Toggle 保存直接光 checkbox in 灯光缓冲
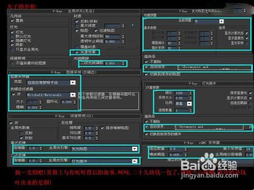The width and height of the screenshot is (254, 190). [x=250, y=93]
